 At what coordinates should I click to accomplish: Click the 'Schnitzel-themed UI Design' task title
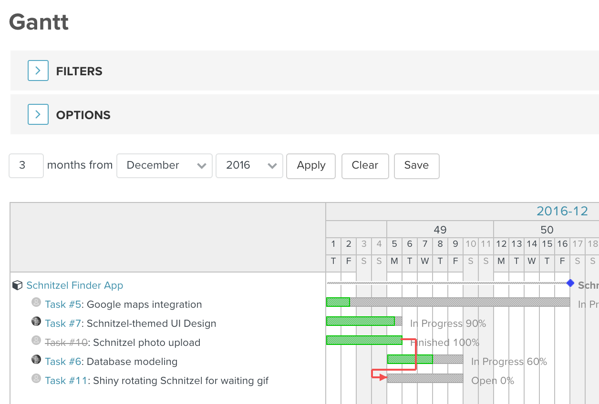[x=152, y=323]
